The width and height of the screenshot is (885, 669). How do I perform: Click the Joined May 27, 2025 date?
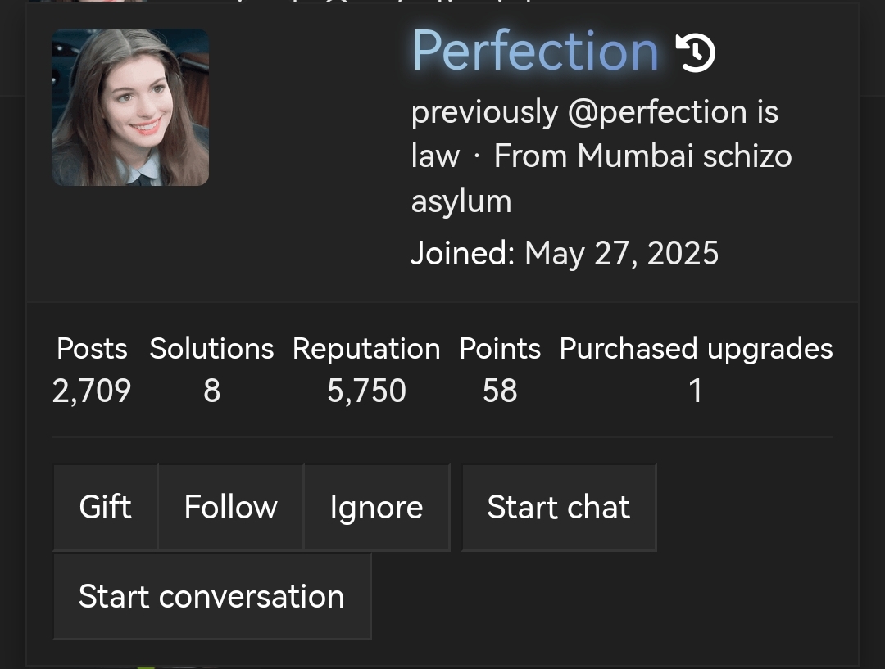click(565, 253)
